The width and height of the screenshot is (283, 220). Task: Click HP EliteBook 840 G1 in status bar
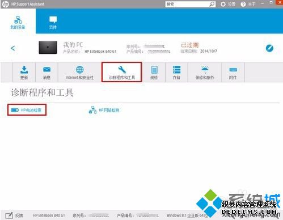point(49,215)
